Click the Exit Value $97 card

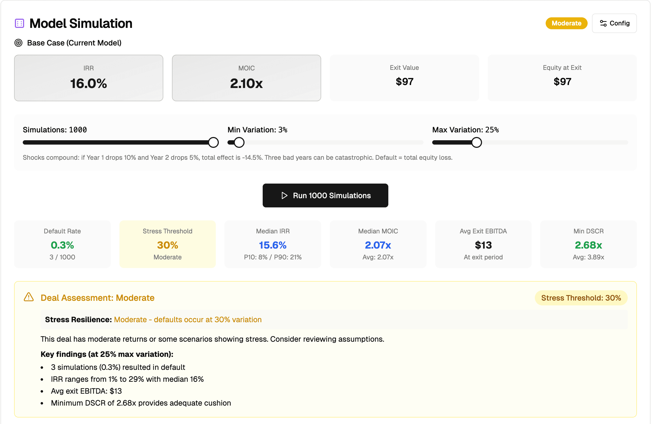coord(404,78)
